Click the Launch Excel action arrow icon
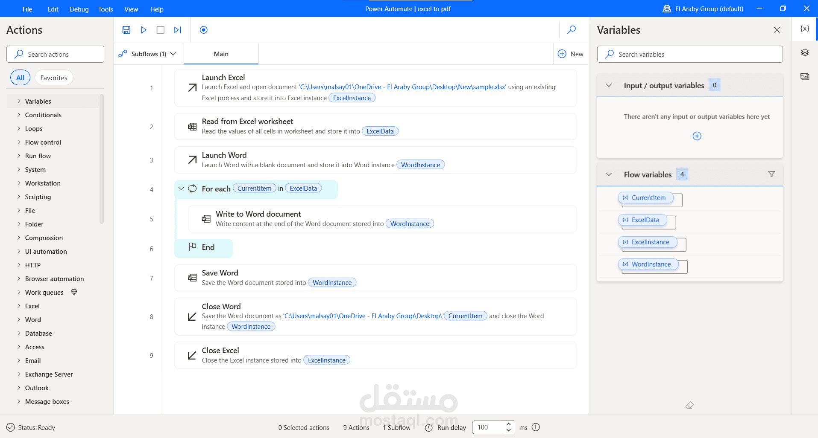Viewport: 818px width, 438px height. click(x=192, y=88)
